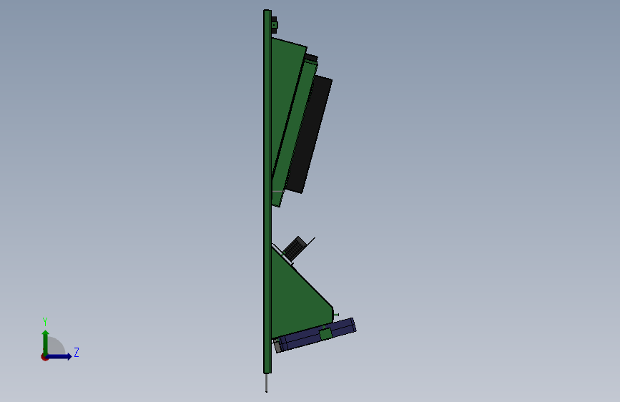Image resolution: width=620 pixels, height=402 pixels.
Task: Select the tall green vertical back panel
Action: [267, 192]
